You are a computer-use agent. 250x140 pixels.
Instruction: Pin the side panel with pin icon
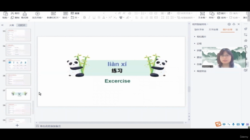point(234,24)
